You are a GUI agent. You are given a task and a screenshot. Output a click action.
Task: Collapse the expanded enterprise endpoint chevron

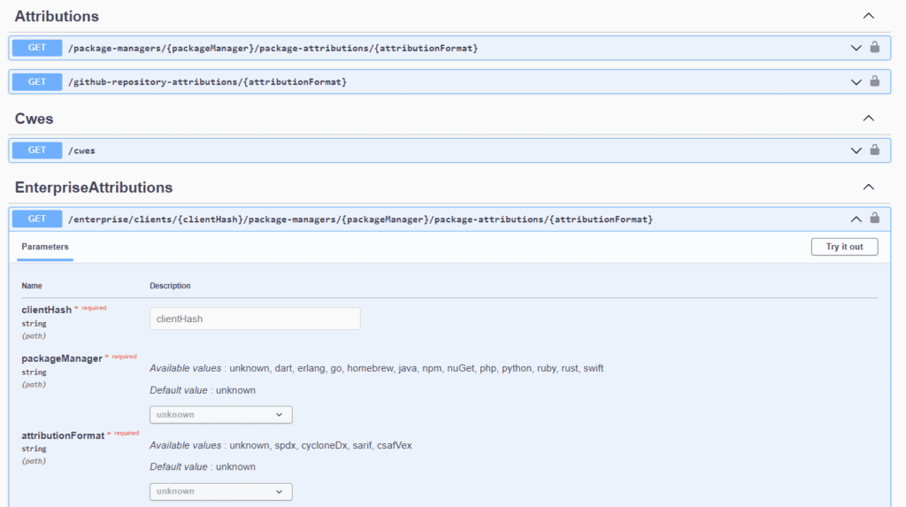click(856, 219)
